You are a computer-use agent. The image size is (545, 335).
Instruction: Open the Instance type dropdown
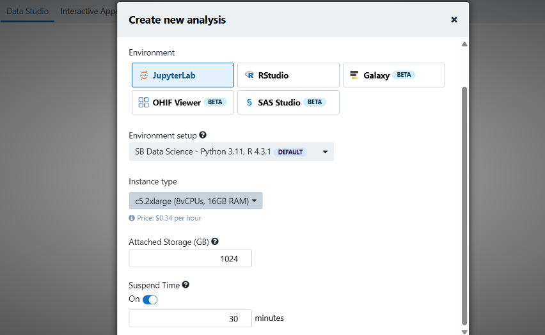click(x=196, y=201)
